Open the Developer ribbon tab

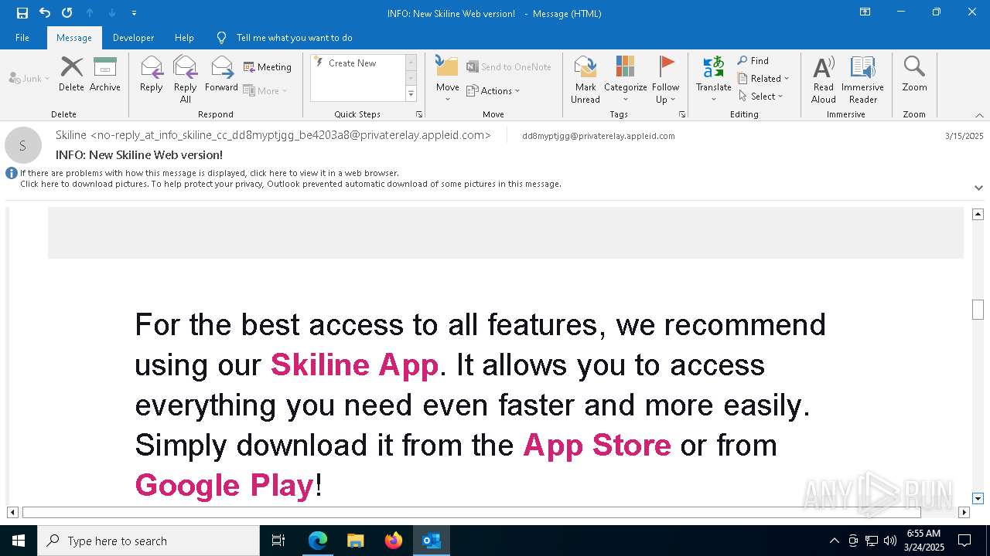(x=133, y=37)
